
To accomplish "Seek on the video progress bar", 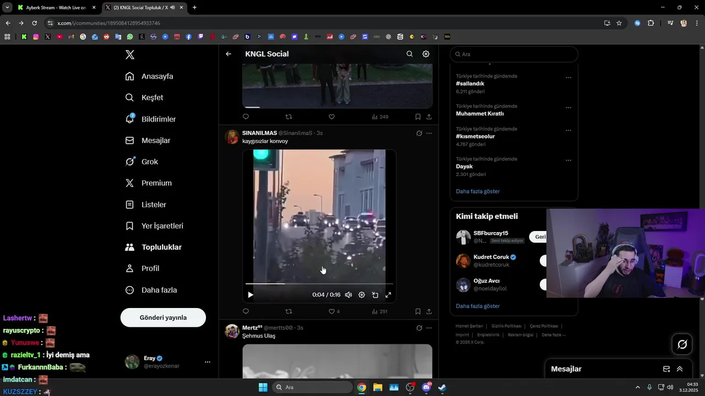I will (x=319, y=284).
